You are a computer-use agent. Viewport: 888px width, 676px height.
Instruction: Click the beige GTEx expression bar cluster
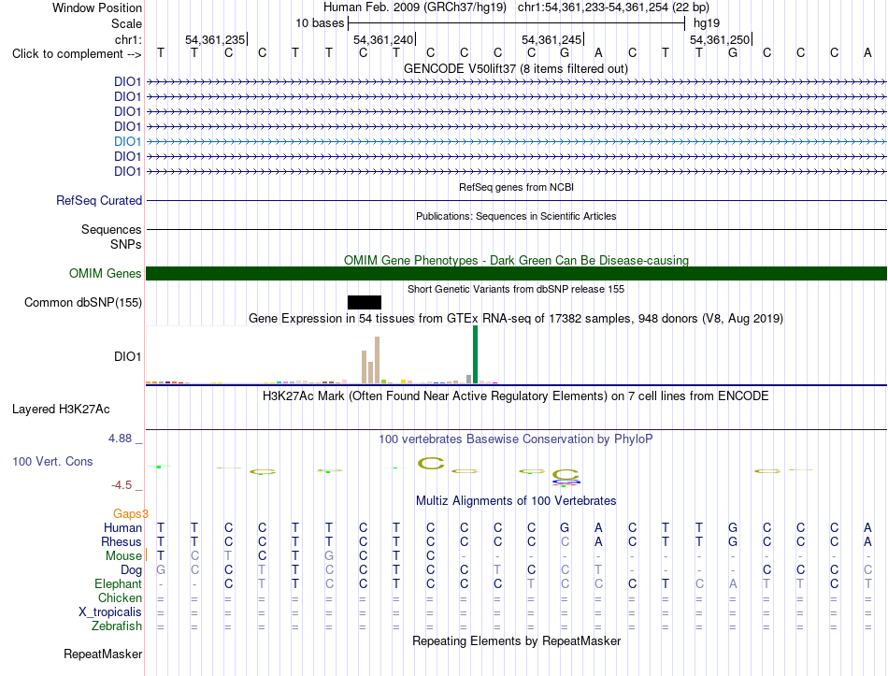[371, 360]
